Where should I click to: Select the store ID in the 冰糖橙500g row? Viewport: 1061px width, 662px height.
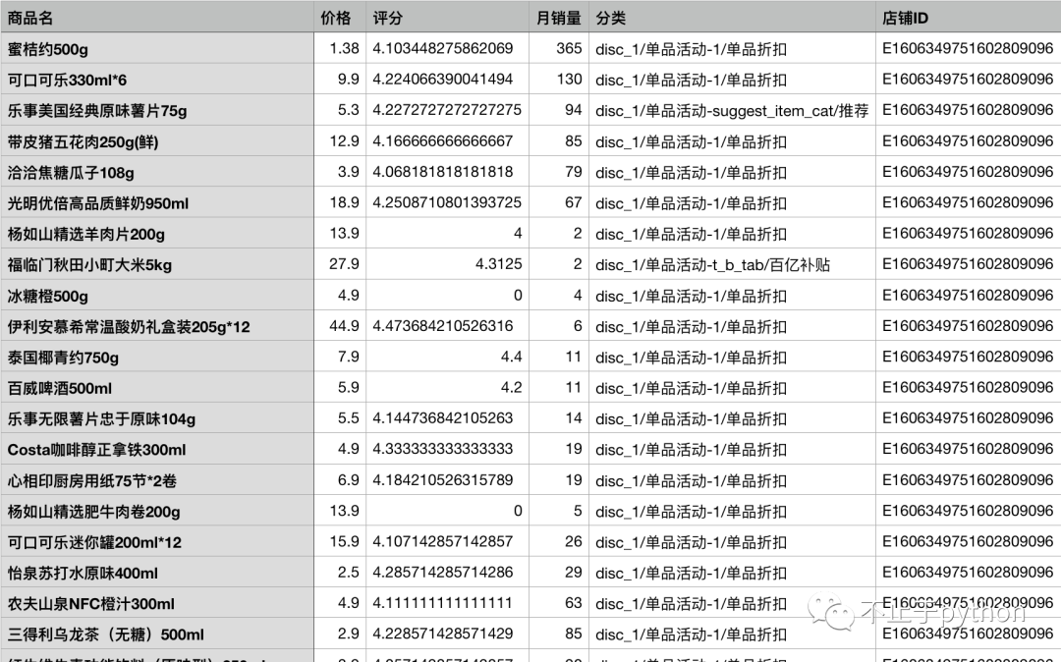[968, 296]
